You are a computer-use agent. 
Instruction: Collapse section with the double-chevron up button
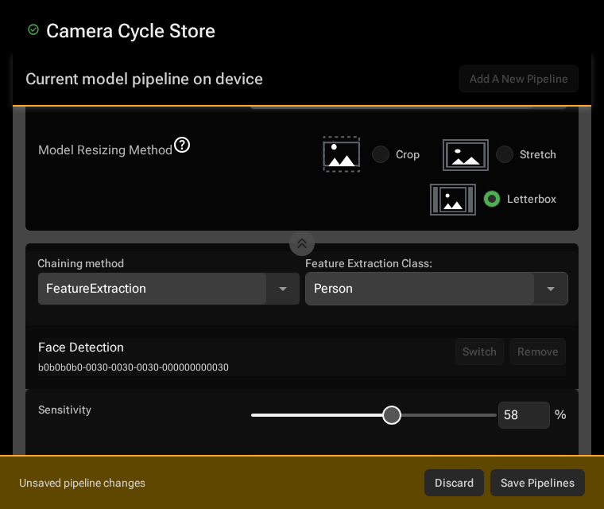click(x=302, y=243)
